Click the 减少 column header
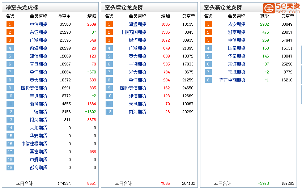The width and height of the screenshot is (302, 191). tap(264, 16)
